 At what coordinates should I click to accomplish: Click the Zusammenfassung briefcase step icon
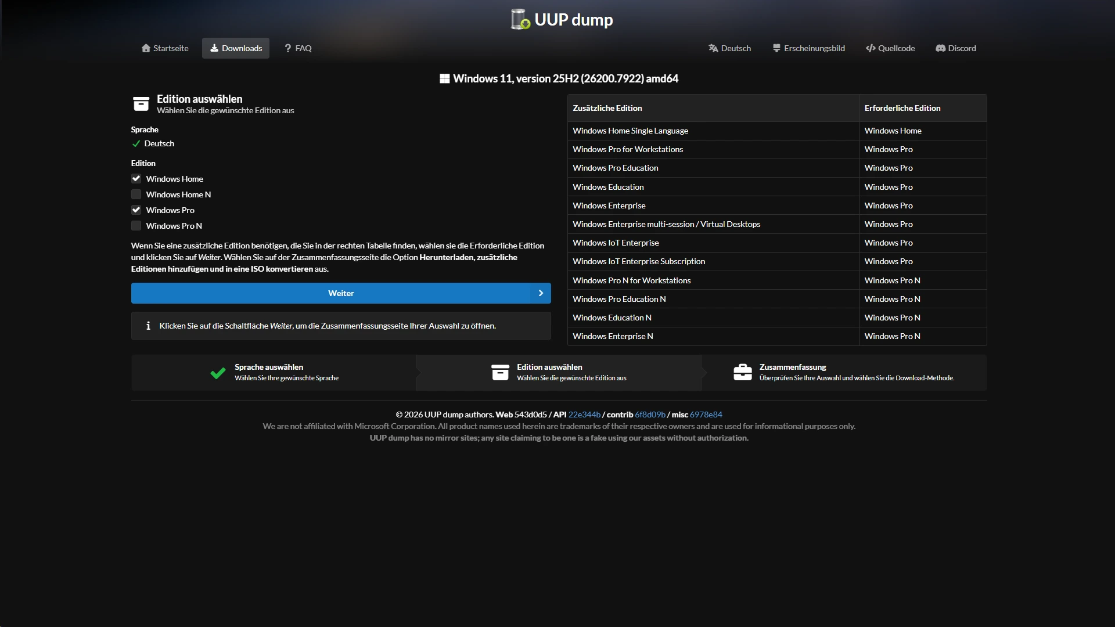(742, 372)
